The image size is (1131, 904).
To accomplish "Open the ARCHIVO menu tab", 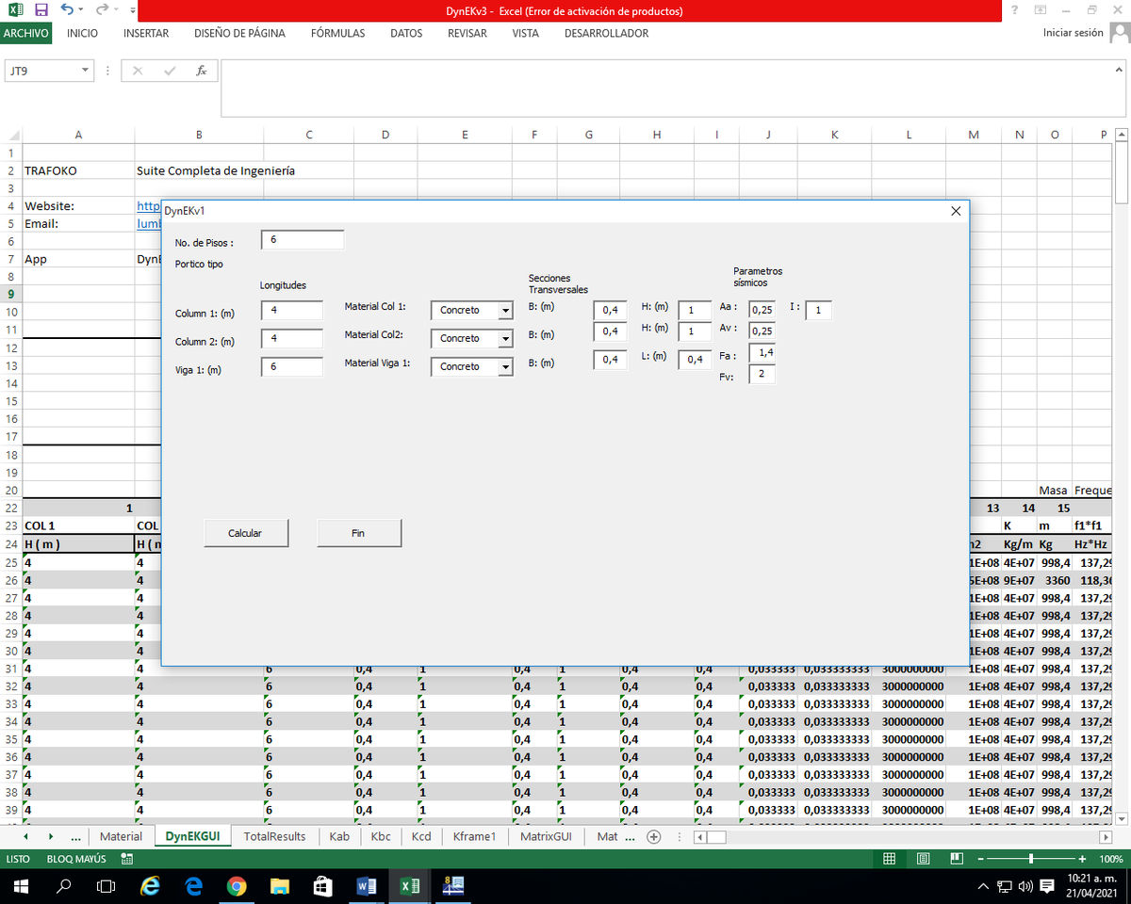I will 26,33.
